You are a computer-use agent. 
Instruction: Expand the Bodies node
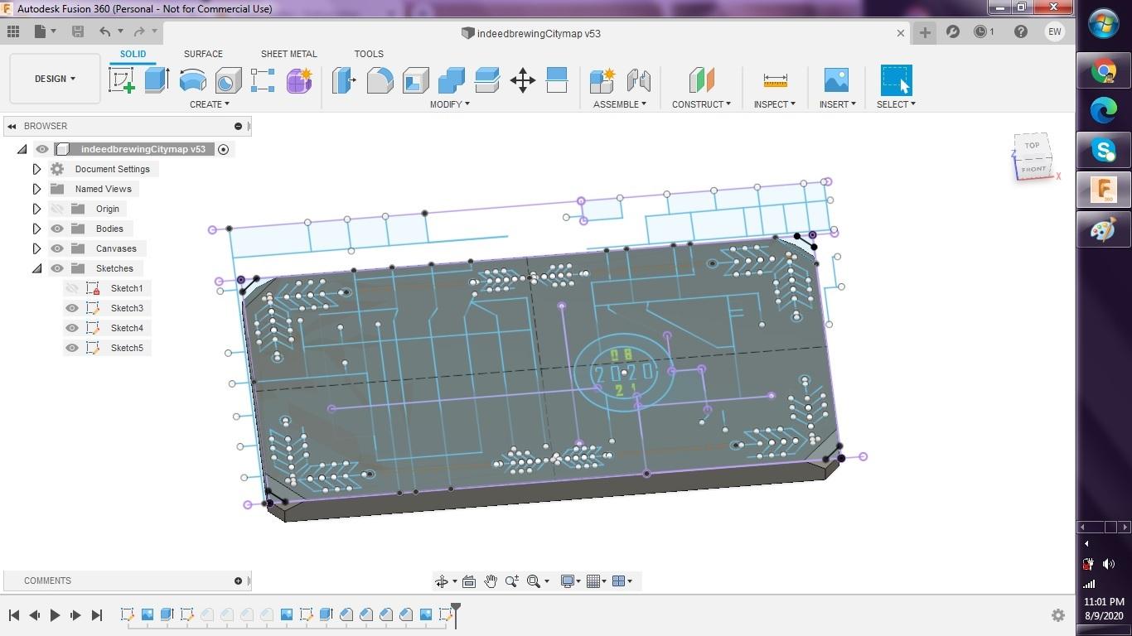point(36,229)
